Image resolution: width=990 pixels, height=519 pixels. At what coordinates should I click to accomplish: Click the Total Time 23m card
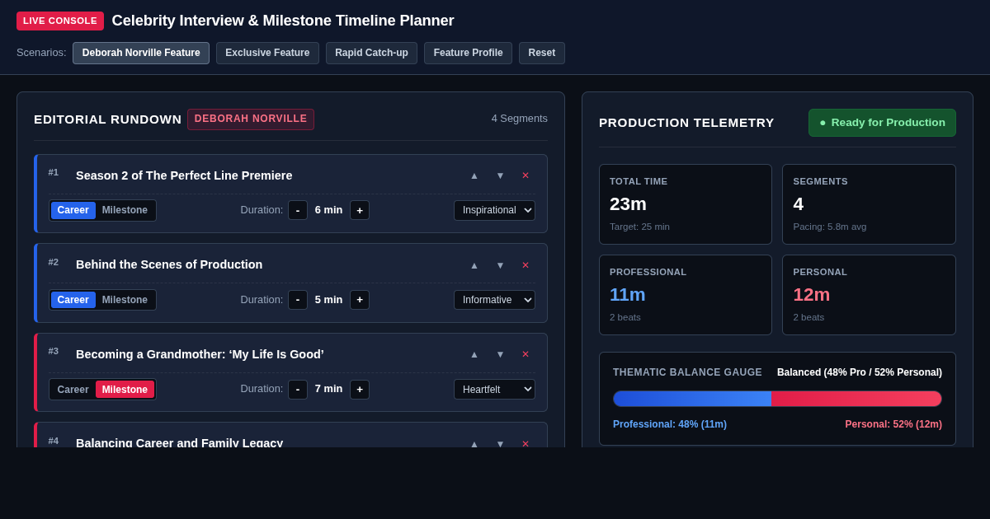pos(686,204)
